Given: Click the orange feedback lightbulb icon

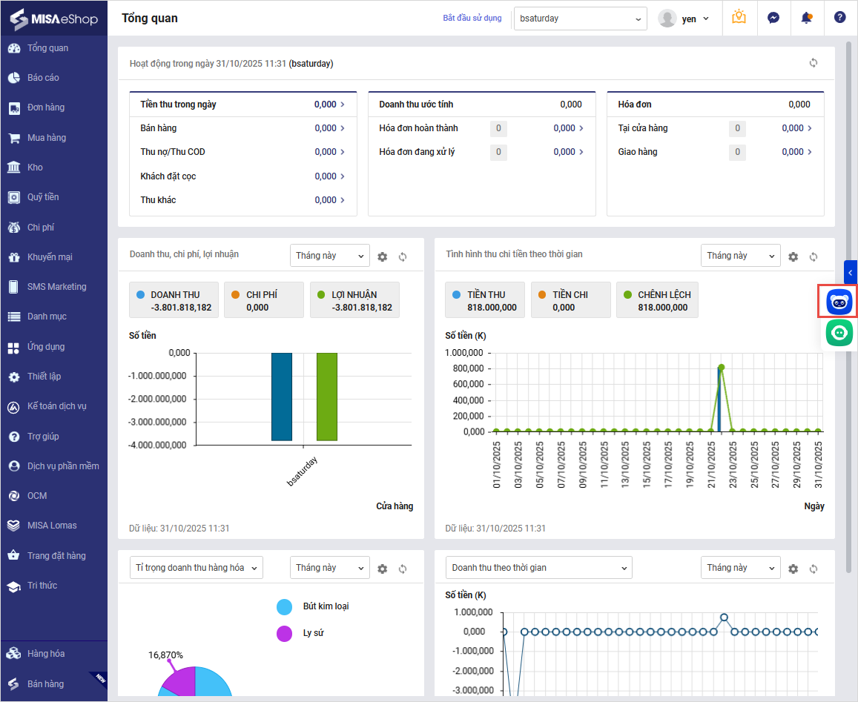Looking at the screenshot, I should click(739, 18).
